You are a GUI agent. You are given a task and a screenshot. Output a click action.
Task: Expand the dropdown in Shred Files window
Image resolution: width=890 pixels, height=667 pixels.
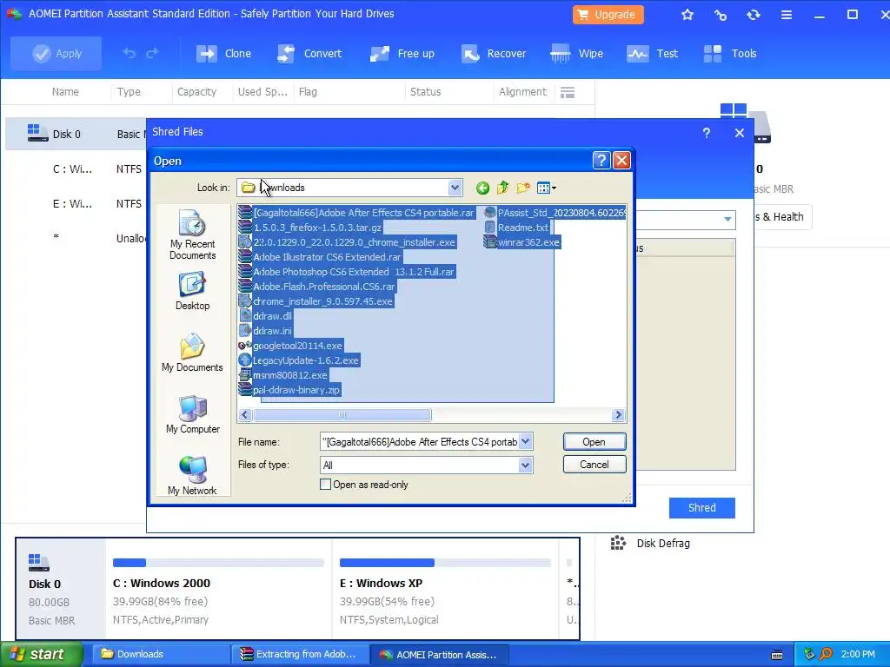tap(727, 219)
